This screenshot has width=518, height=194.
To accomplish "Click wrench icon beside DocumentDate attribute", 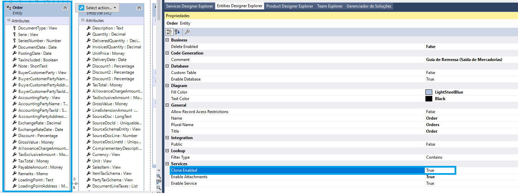I will tap(14, 47).
